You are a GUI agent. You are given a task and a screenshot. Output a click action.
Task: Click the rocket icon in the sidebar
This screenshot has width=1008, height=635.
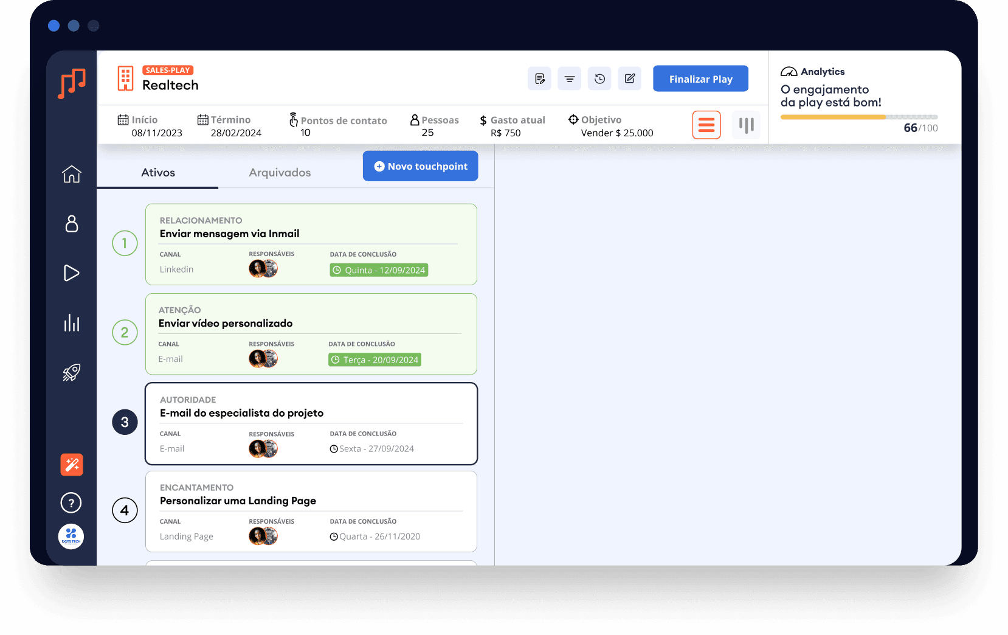(71, 372)
